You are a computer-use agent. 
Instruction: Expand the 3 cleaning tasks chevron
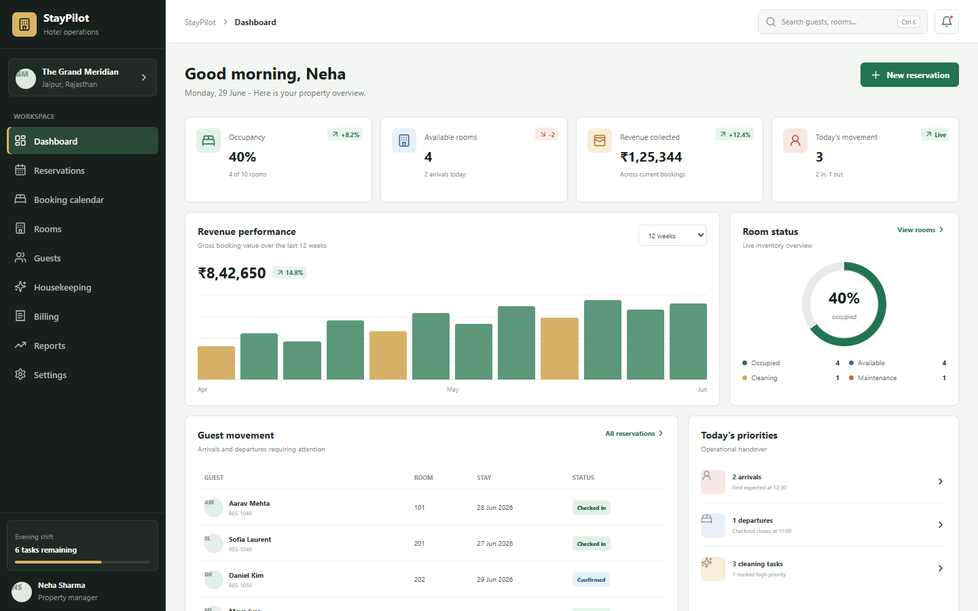[941, 568]
